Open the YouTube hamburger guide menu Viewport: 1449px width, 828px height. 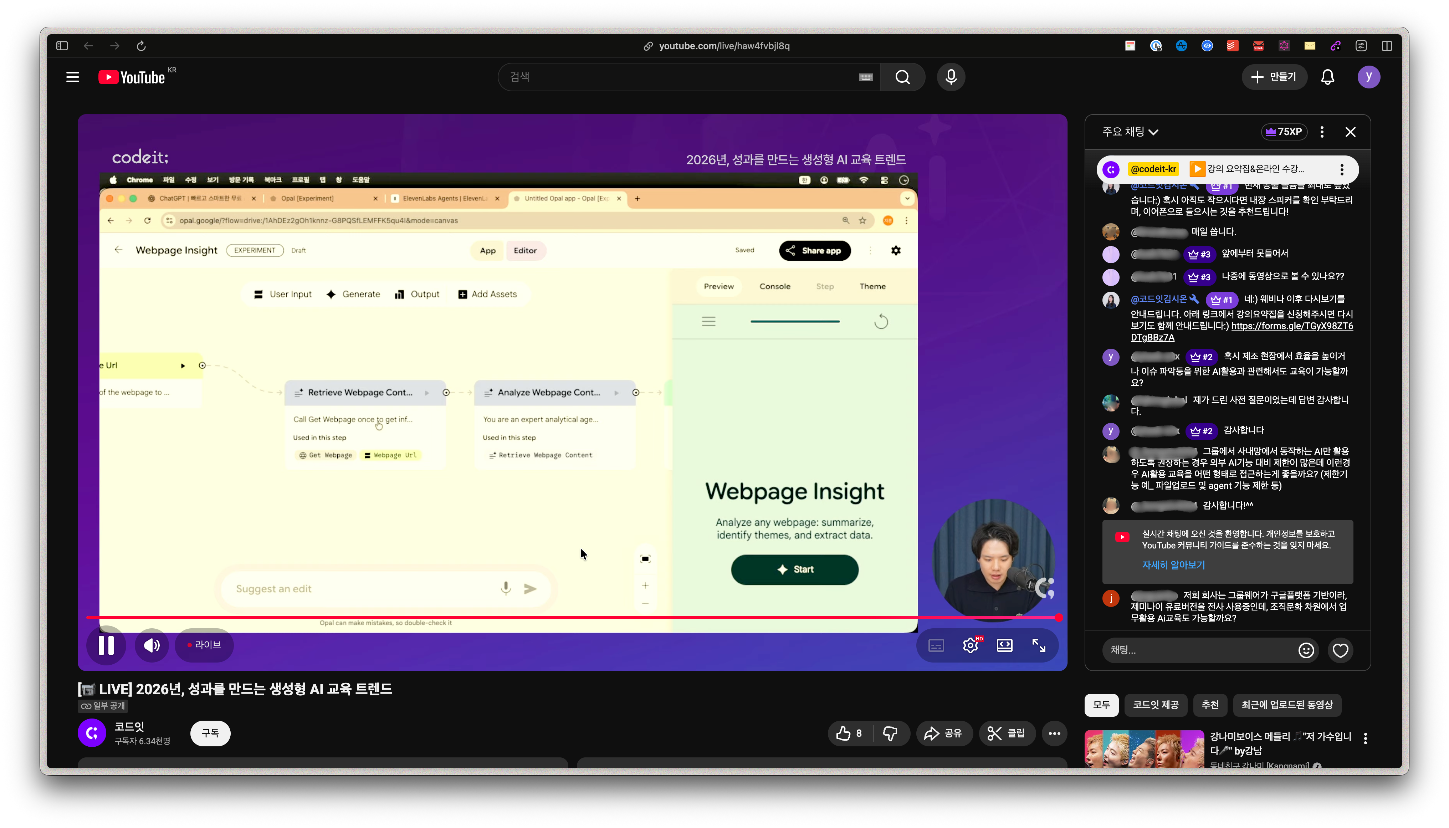pos(72,77)
